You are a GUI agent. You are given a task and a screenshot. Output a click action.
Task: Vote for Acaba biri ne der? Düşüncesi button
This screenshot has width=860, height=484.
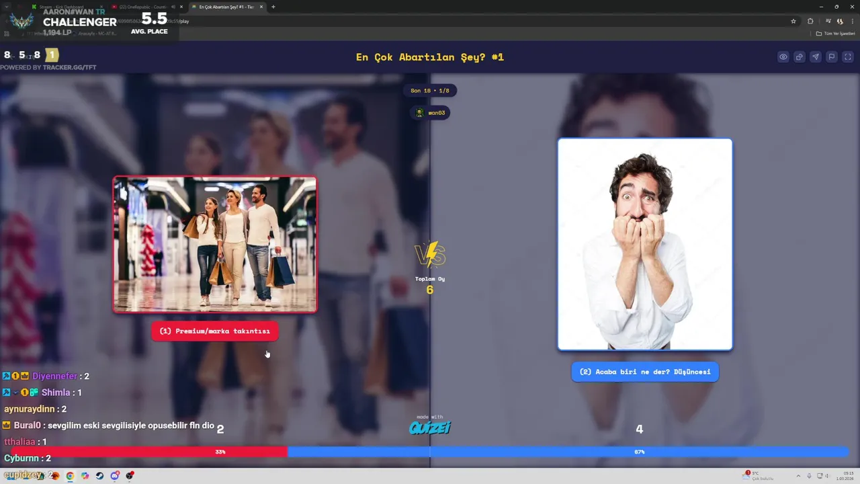click(645, 372)
